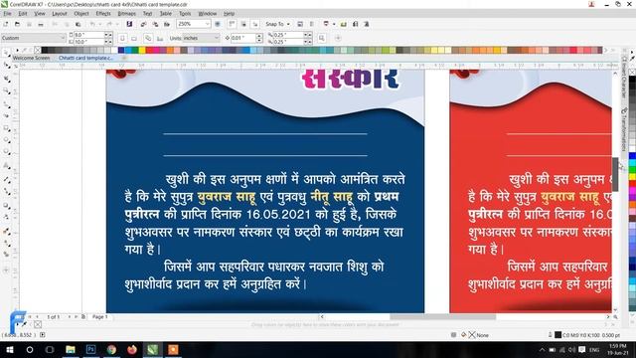The image size is (636, 358).
Task: Select the Drop Shadow tool in toolbox
Action: (x=7, y=205)
